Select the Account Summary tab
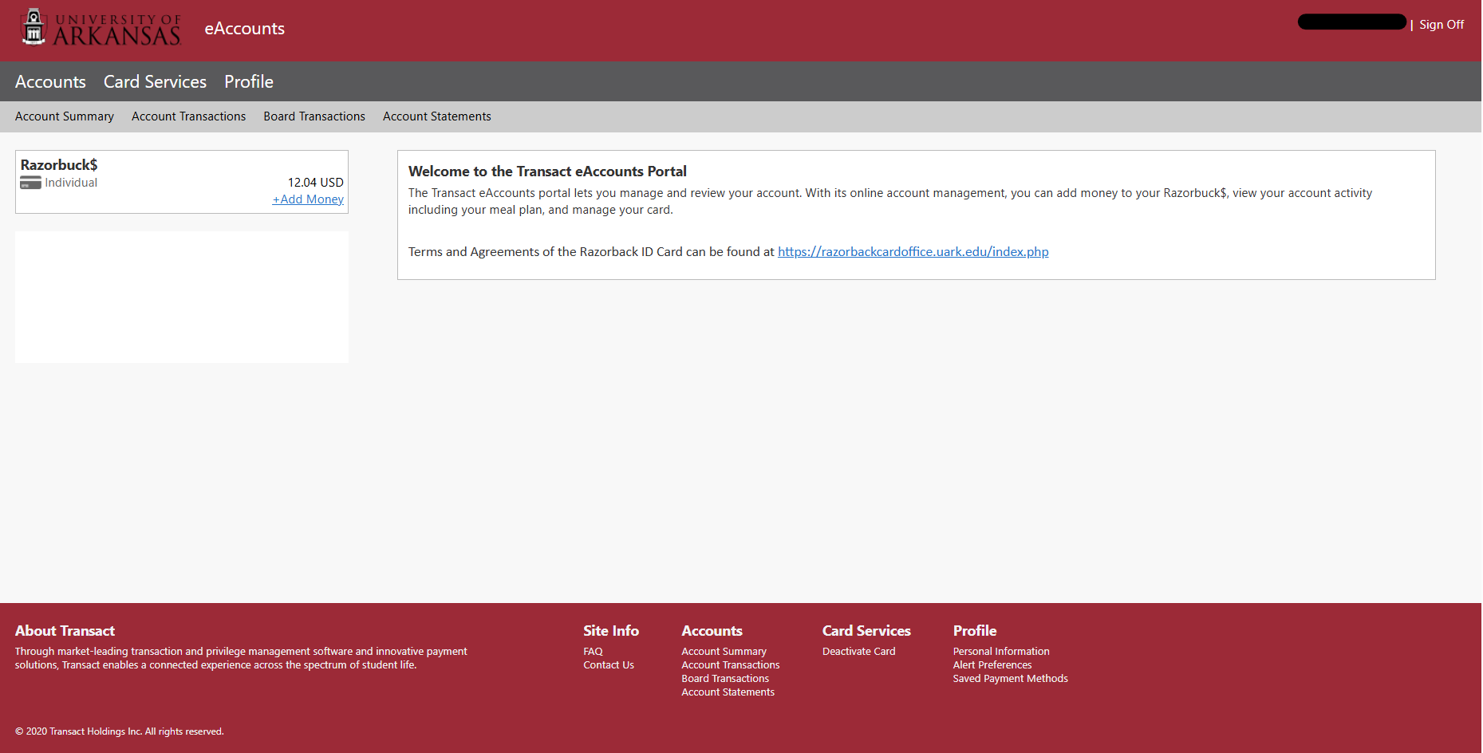Image resolution: width=1483 pixels, height=753 pixels. (65, 116)
